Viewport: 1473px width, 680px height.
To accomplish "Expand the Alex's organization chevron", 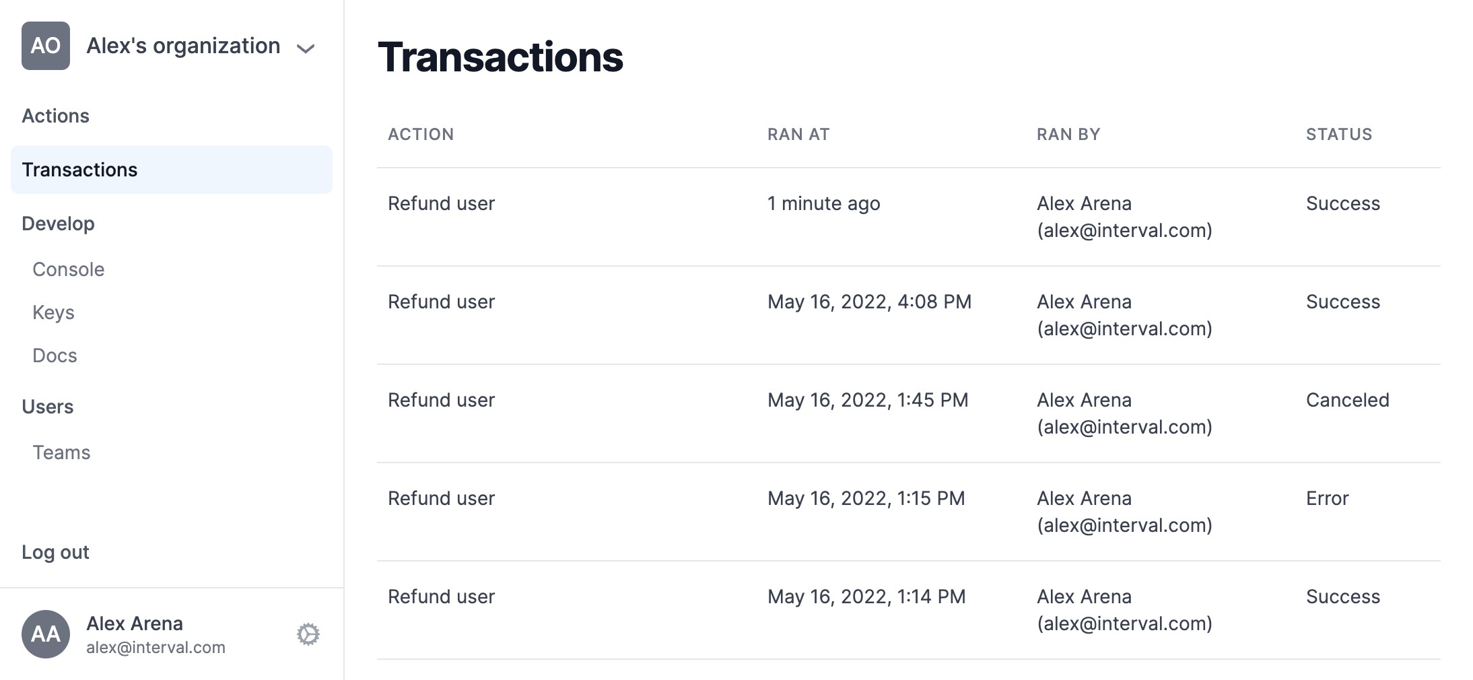I will [306, 48].
